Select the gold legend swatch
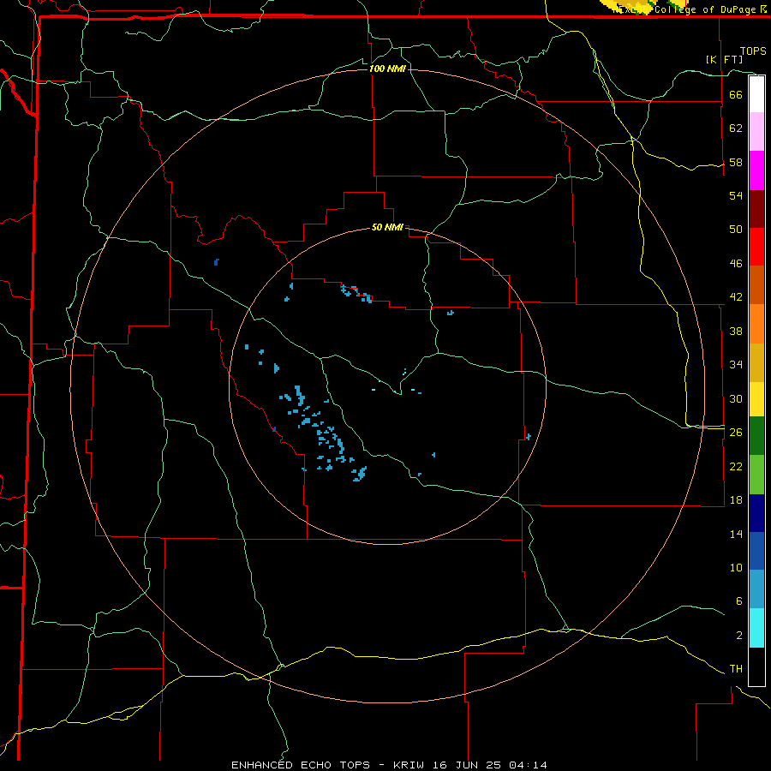 [756, 363]
